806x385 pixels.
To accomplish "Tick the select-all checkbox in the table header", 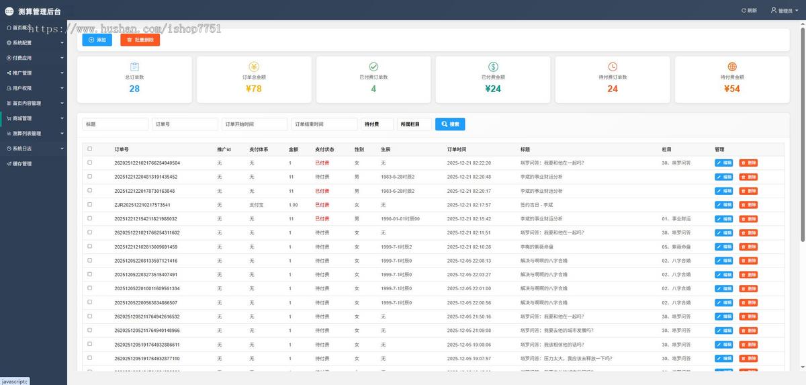I will 90,149.
